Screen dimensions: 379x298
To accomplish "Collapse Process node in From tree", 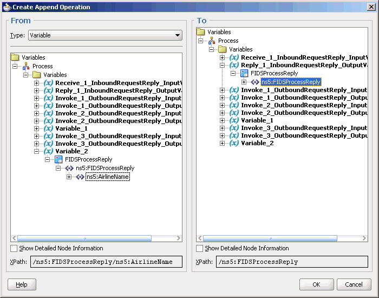I will click(15, 66).
